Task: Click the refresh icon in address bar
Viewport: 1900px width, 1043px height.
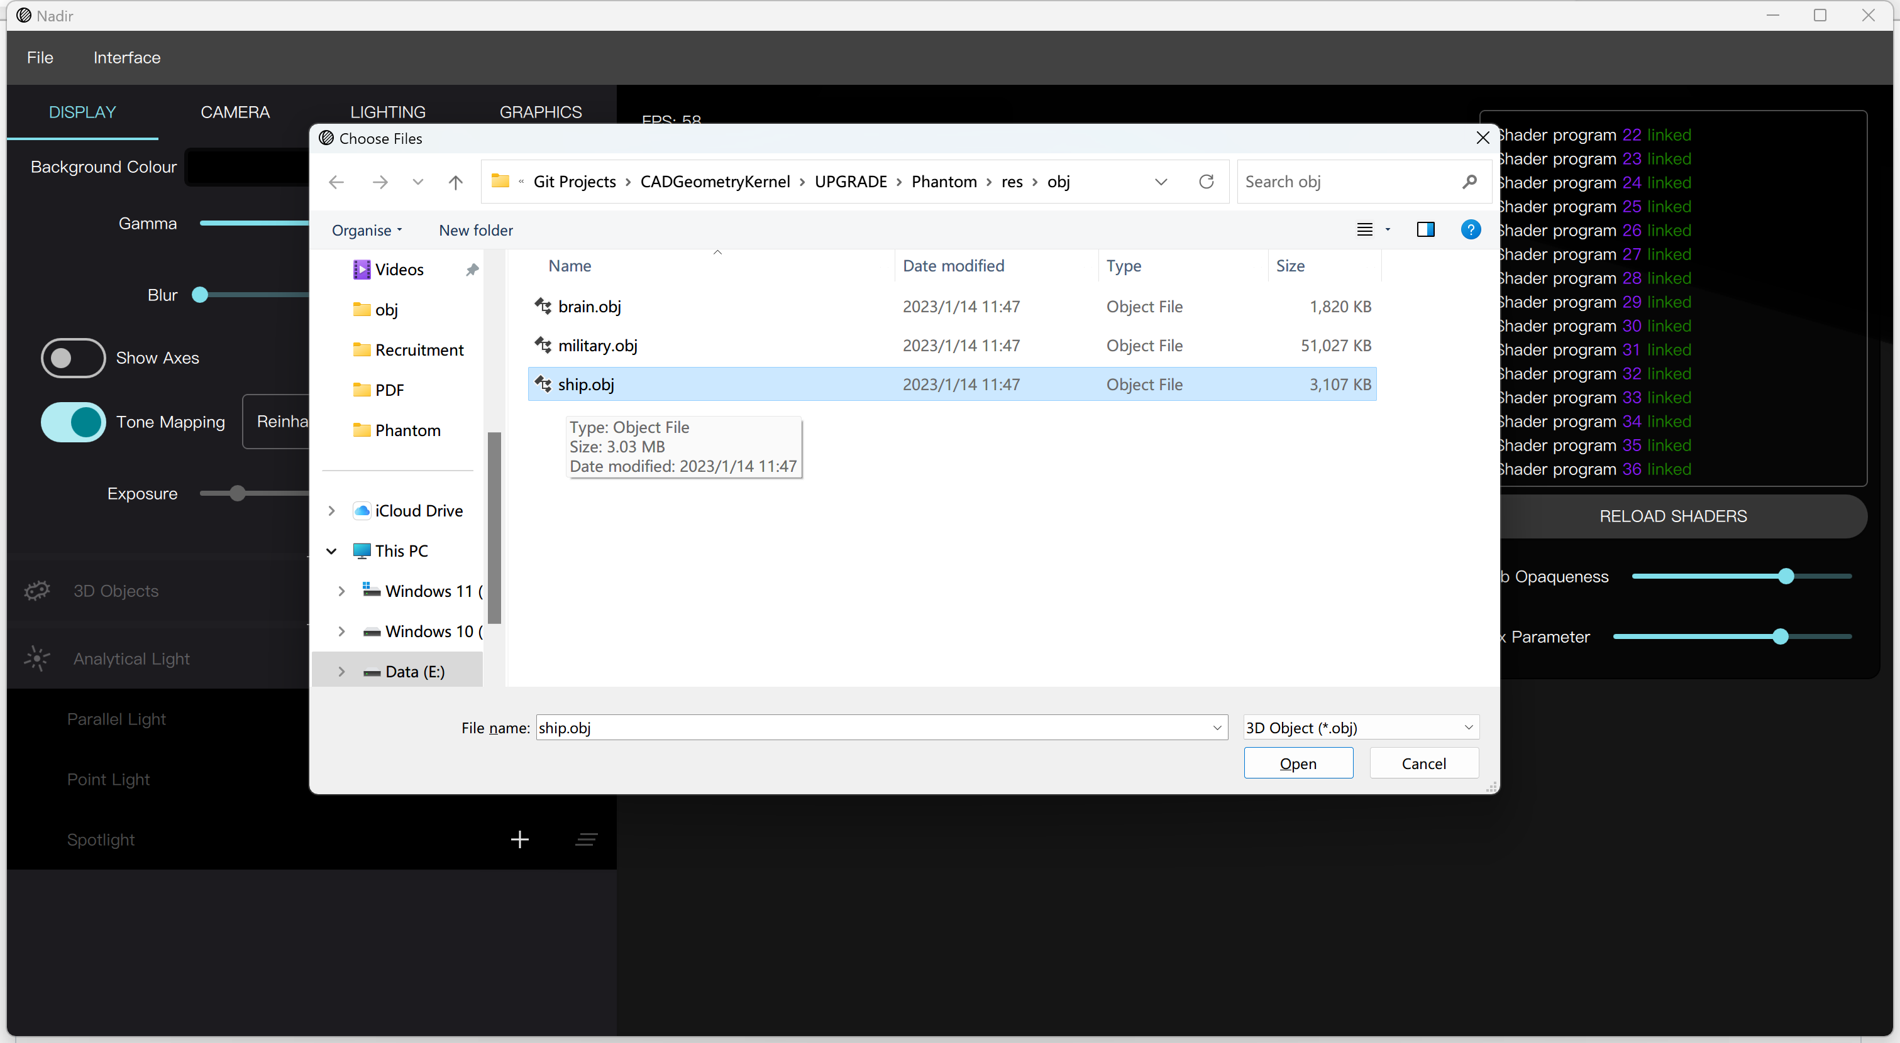Action: coord(1206,182)
